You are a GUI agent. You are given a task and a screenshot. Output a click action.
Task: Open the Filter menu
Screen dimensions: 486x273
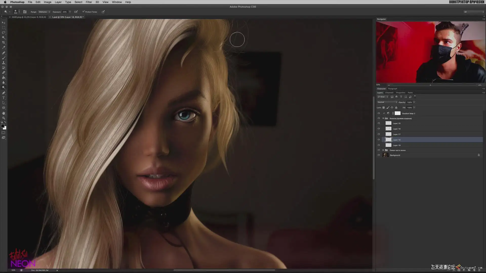pyautogui.click(x=89, y=2)
